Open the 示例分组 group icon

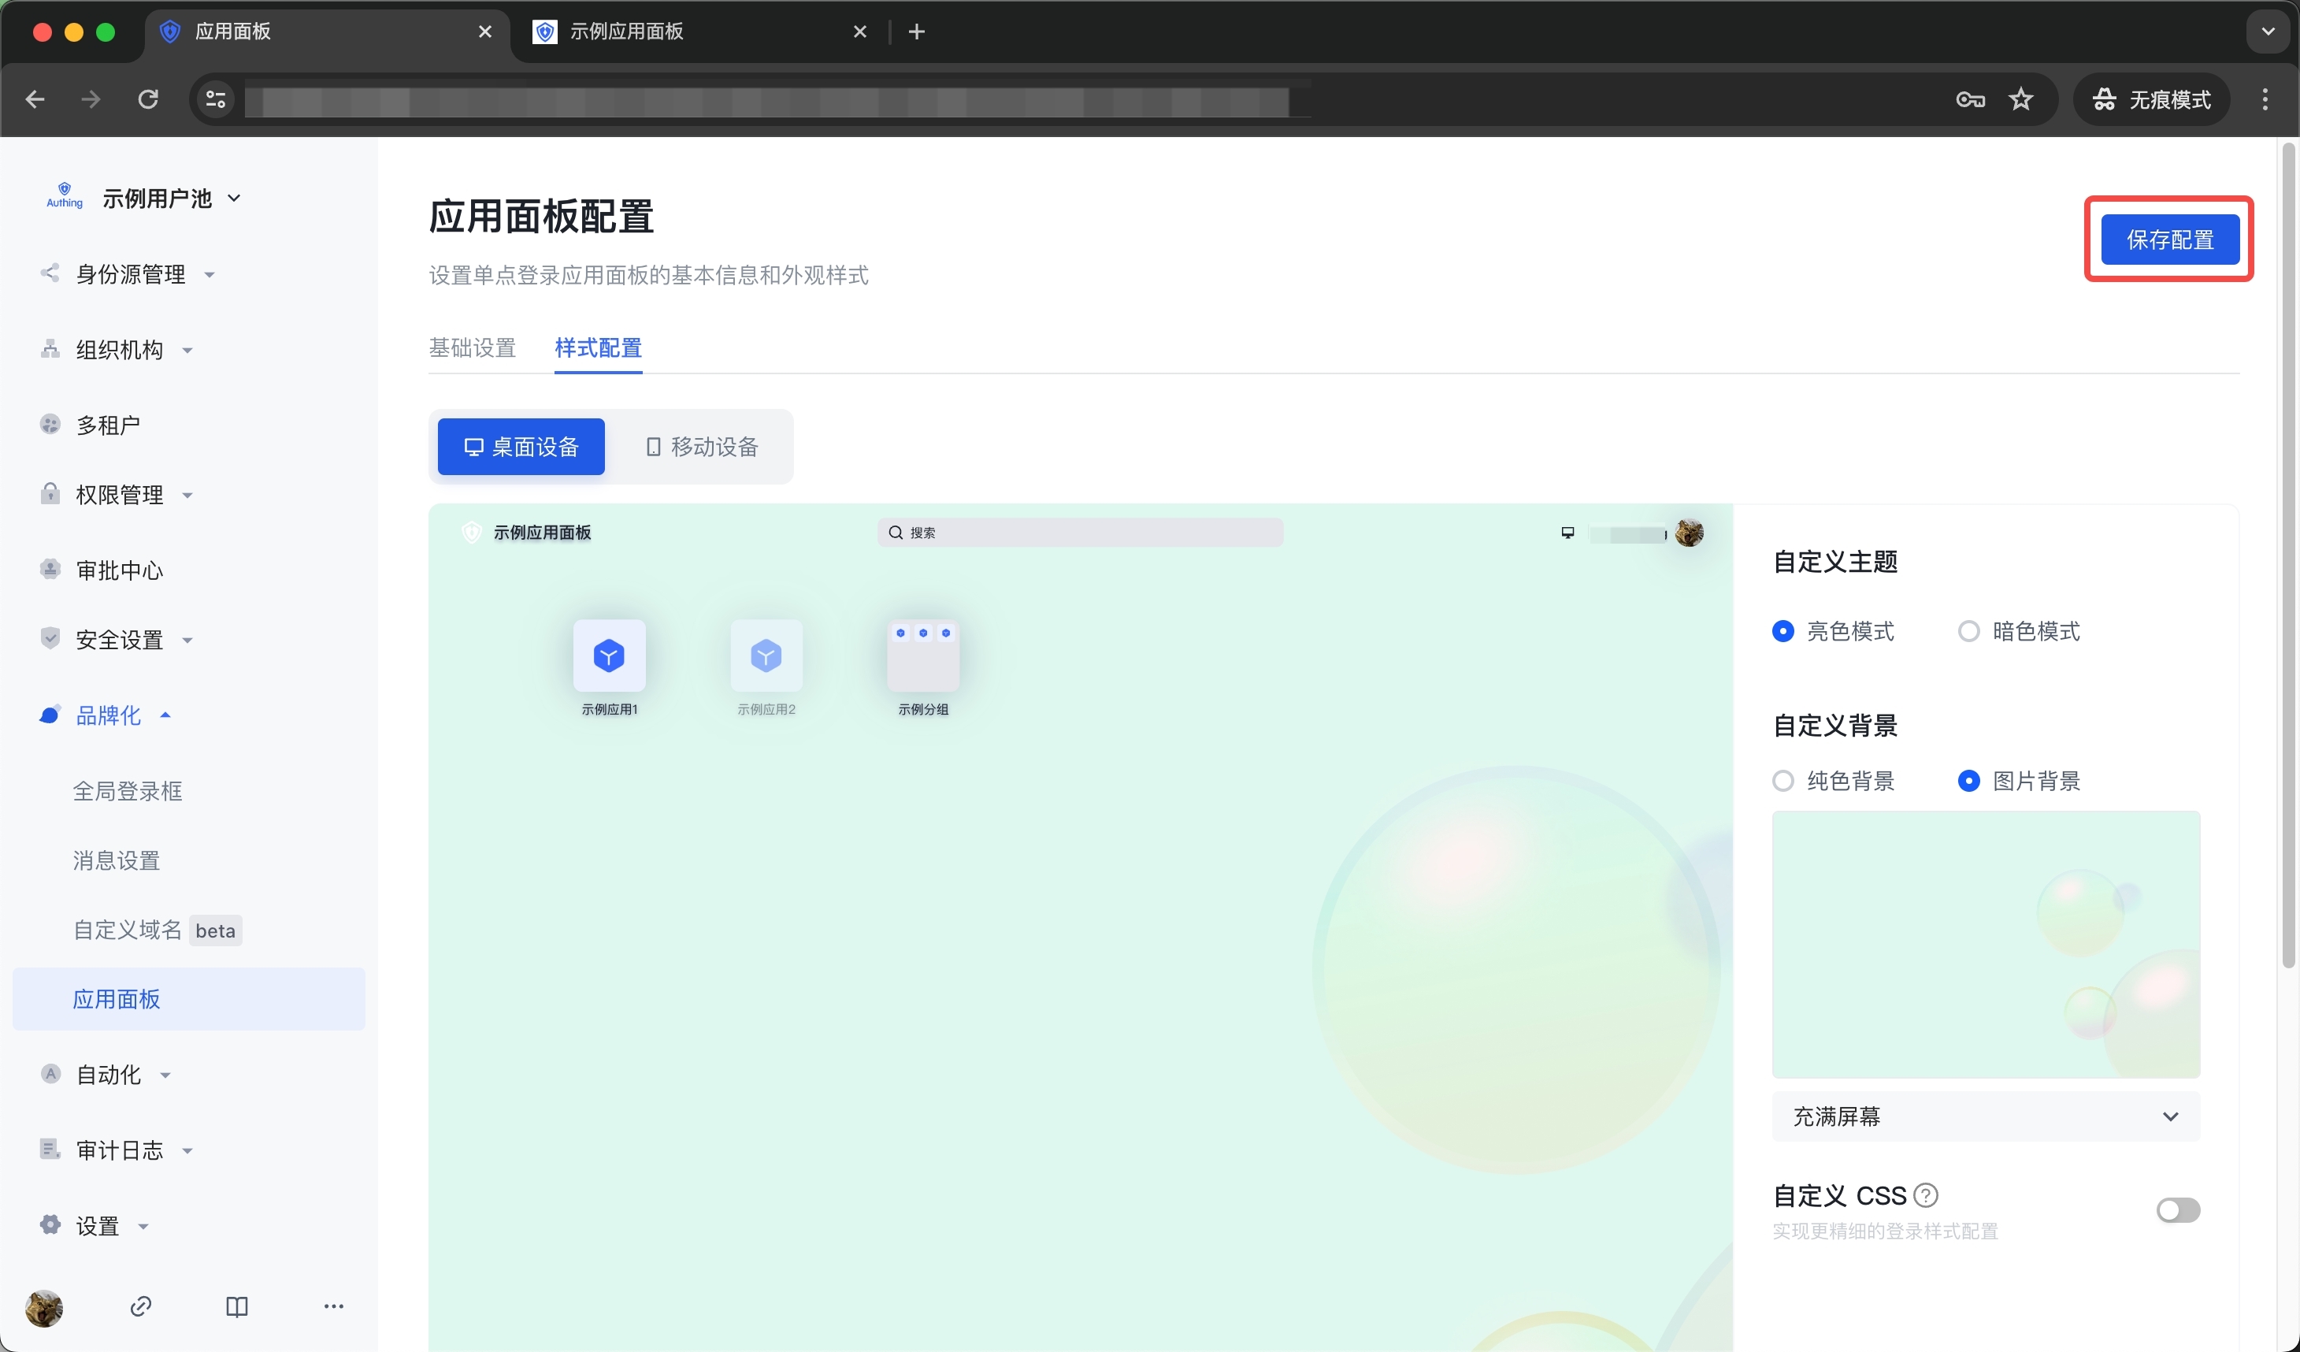coord(922,656)
